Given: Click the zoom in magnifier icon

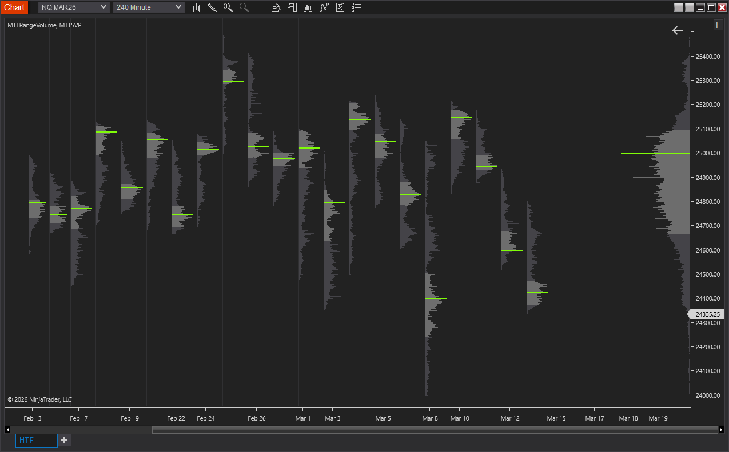Looking at the screenshot, I should (x=228, y=7).
